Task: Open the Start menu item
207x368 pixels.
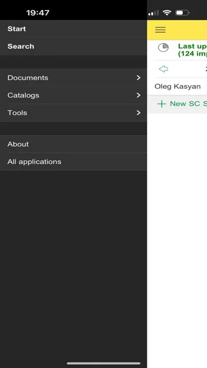Action: click(73, 29)
